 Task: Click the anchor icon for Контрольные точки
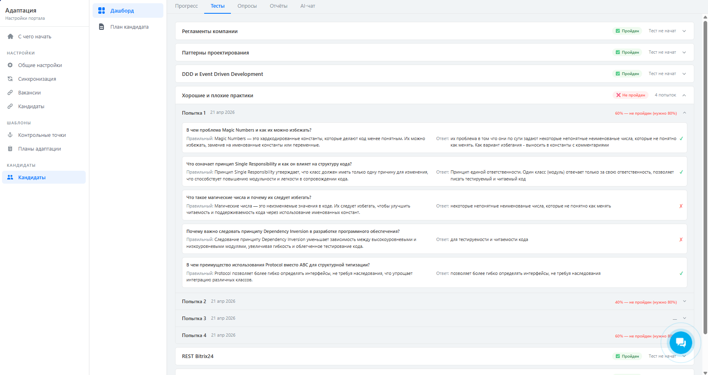(x=11, y=135)
